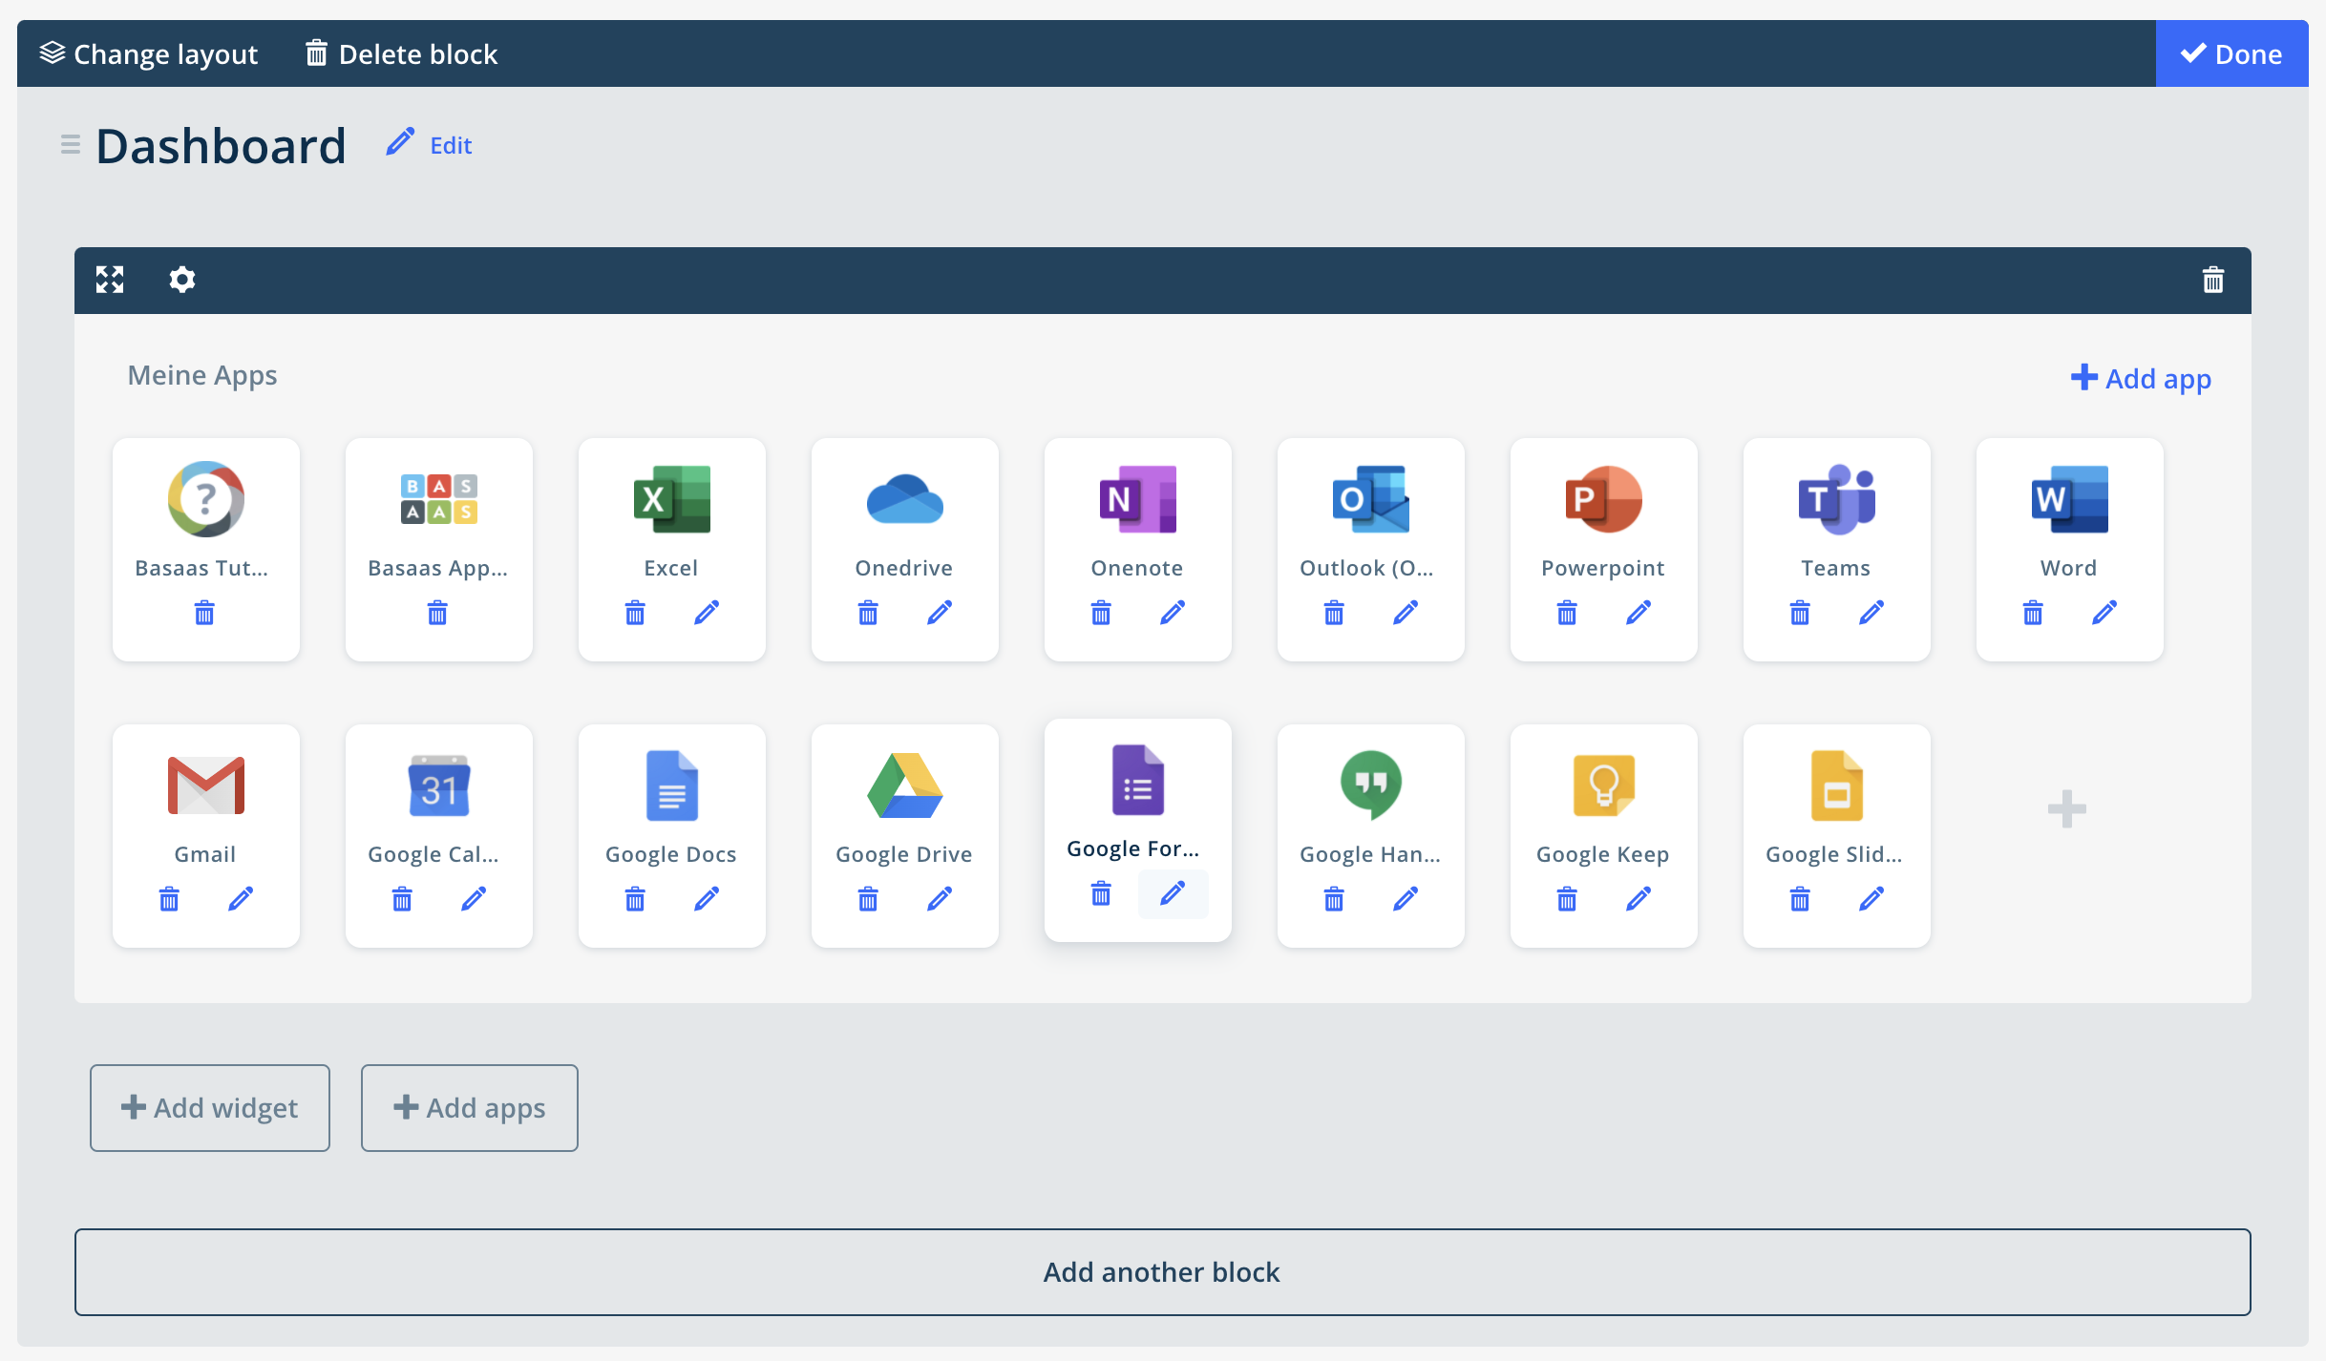
Task: Click the Google Drive triangle icon
Action: pos(905,785)
